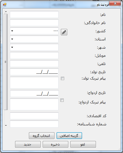This screenshot has width=123, height=153.
Task: Close the فرم ثبت نام window
Action: (x=115, y=3)
